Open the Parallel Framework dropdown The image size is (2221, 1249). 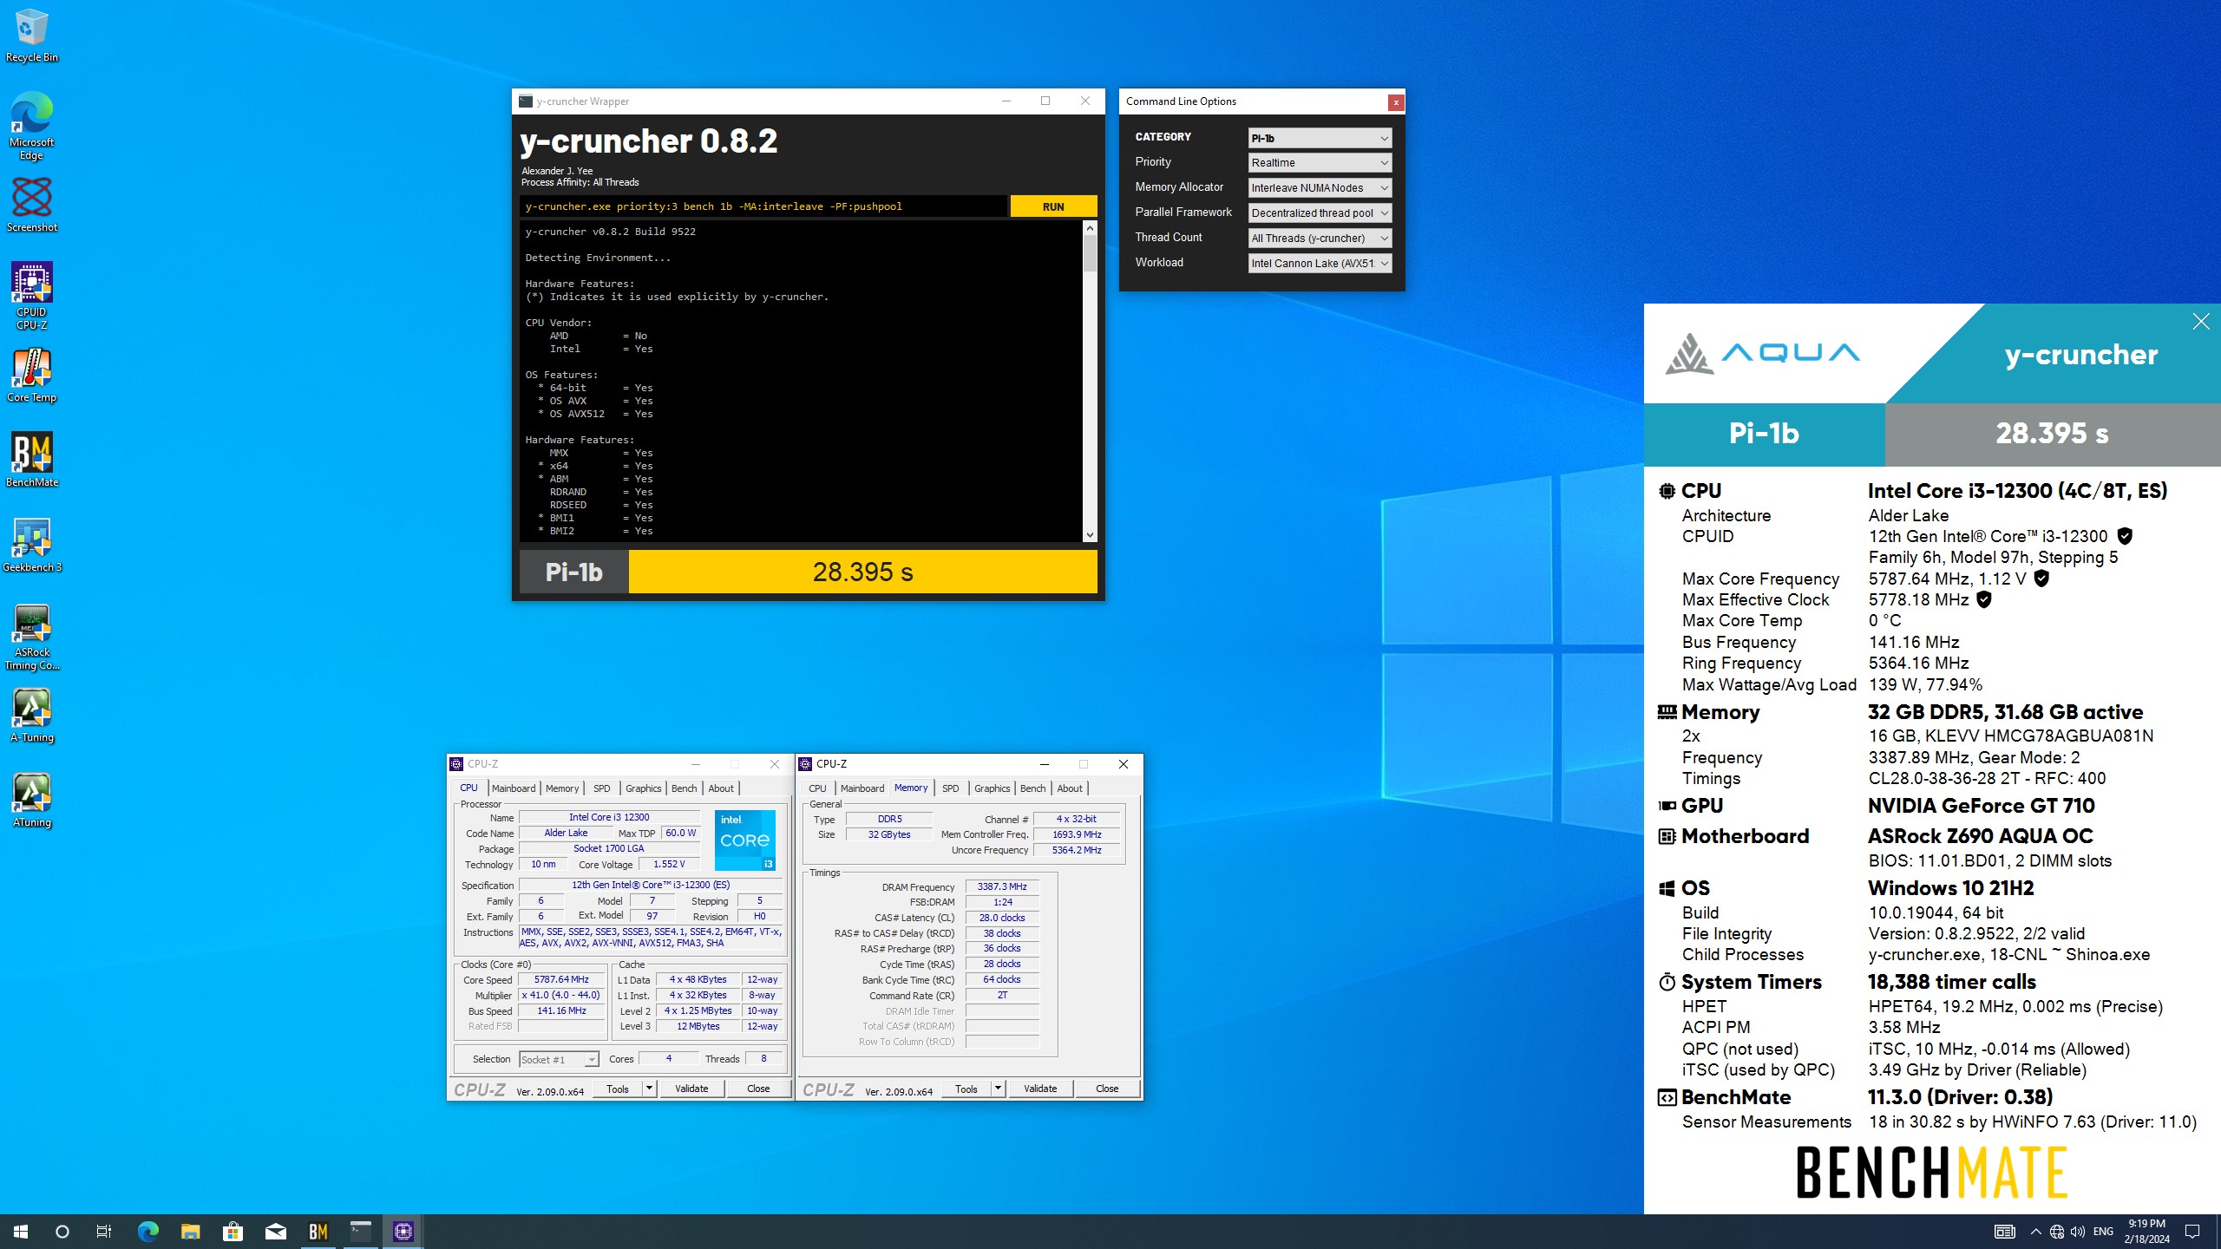point(1320,213)
